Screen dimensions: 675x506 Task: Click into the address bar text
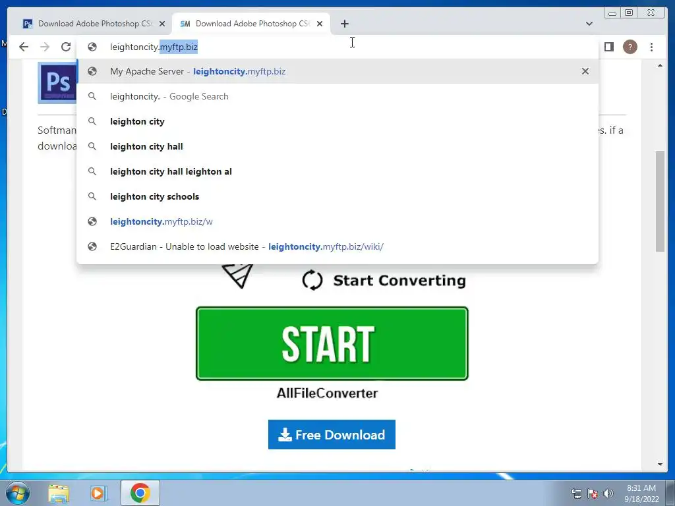coord(154,47)
